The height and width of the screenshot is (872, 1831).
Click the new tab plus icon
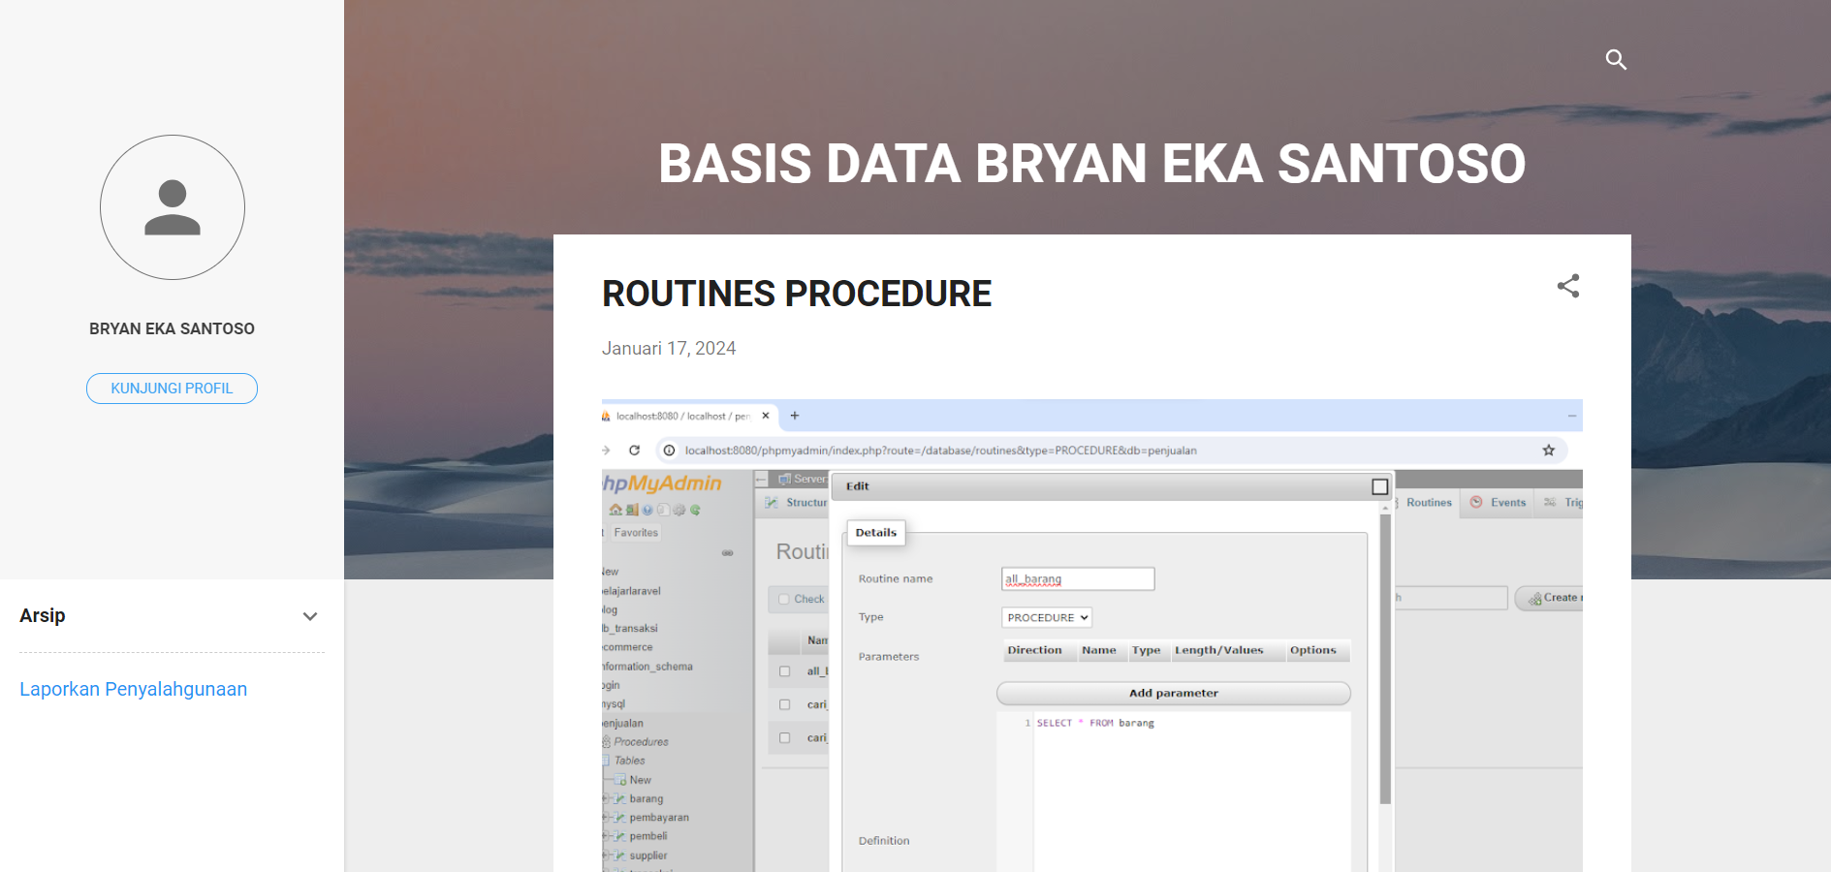click(795, 416)
